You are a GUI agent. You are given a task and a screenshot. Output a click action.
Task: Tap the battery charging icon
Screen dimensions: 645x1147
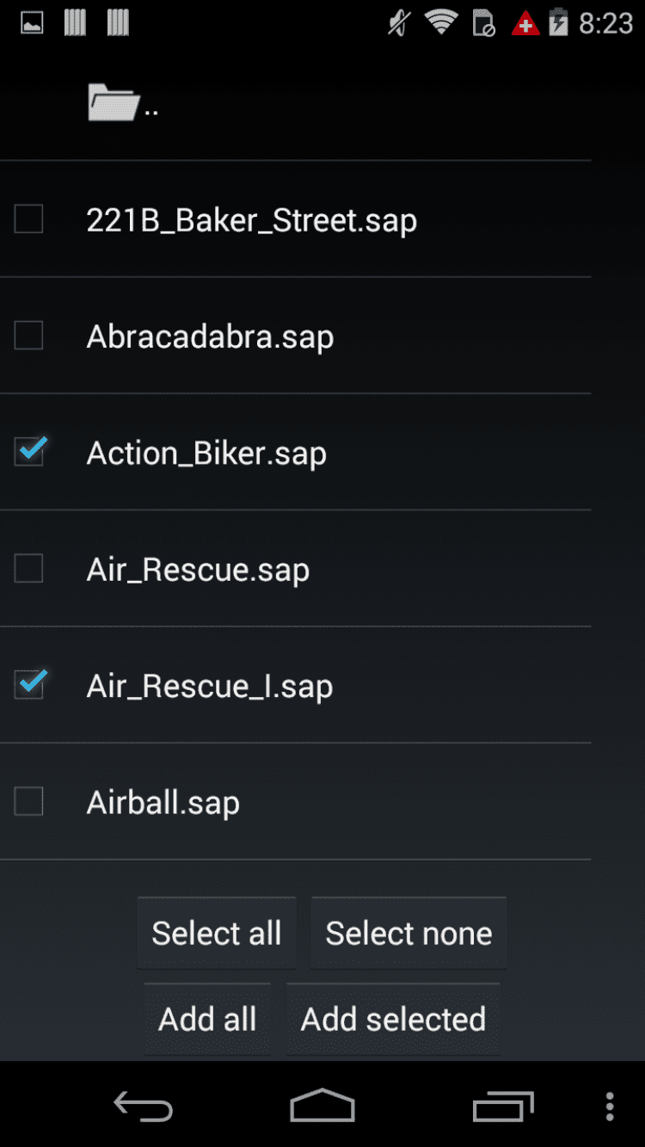point(558,23)
